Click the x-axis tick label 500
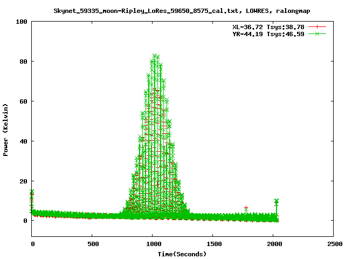The height and width of the screenshot is (259, 345). [93, 244]
